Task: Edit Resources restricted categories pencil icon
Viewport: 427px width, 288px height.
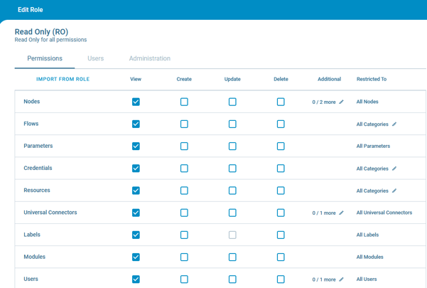Action: [394, 191]
